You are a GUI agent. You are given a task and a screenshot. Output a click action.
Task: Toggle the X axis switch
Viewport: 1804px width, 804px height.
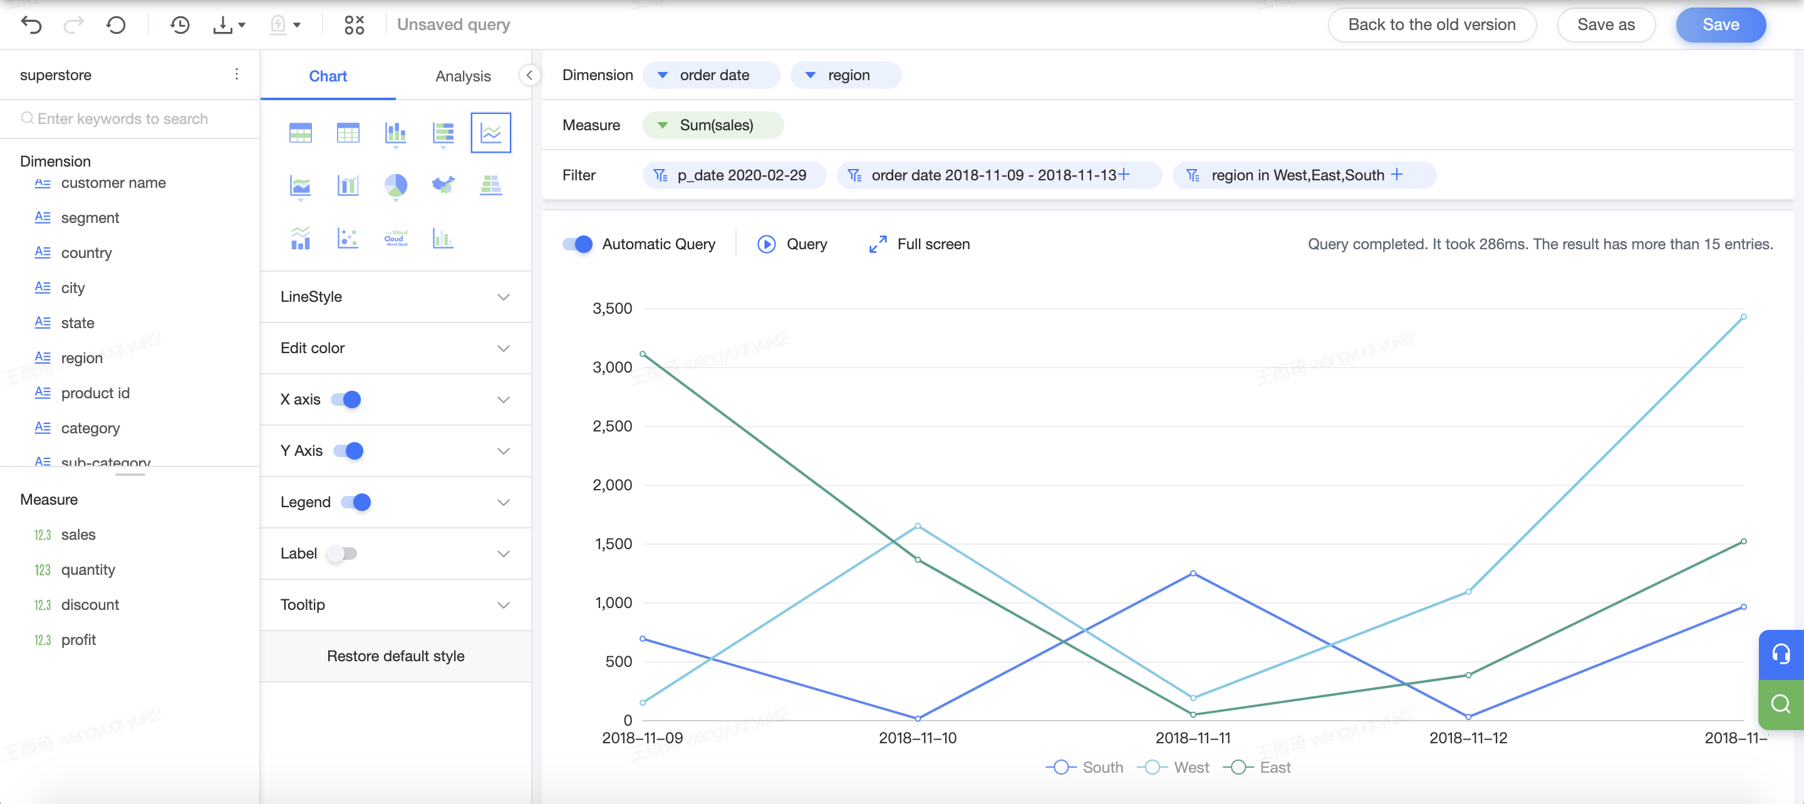(x=346, y=399)
